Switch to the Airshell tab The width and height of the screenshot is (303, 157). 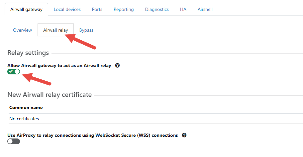205,9
